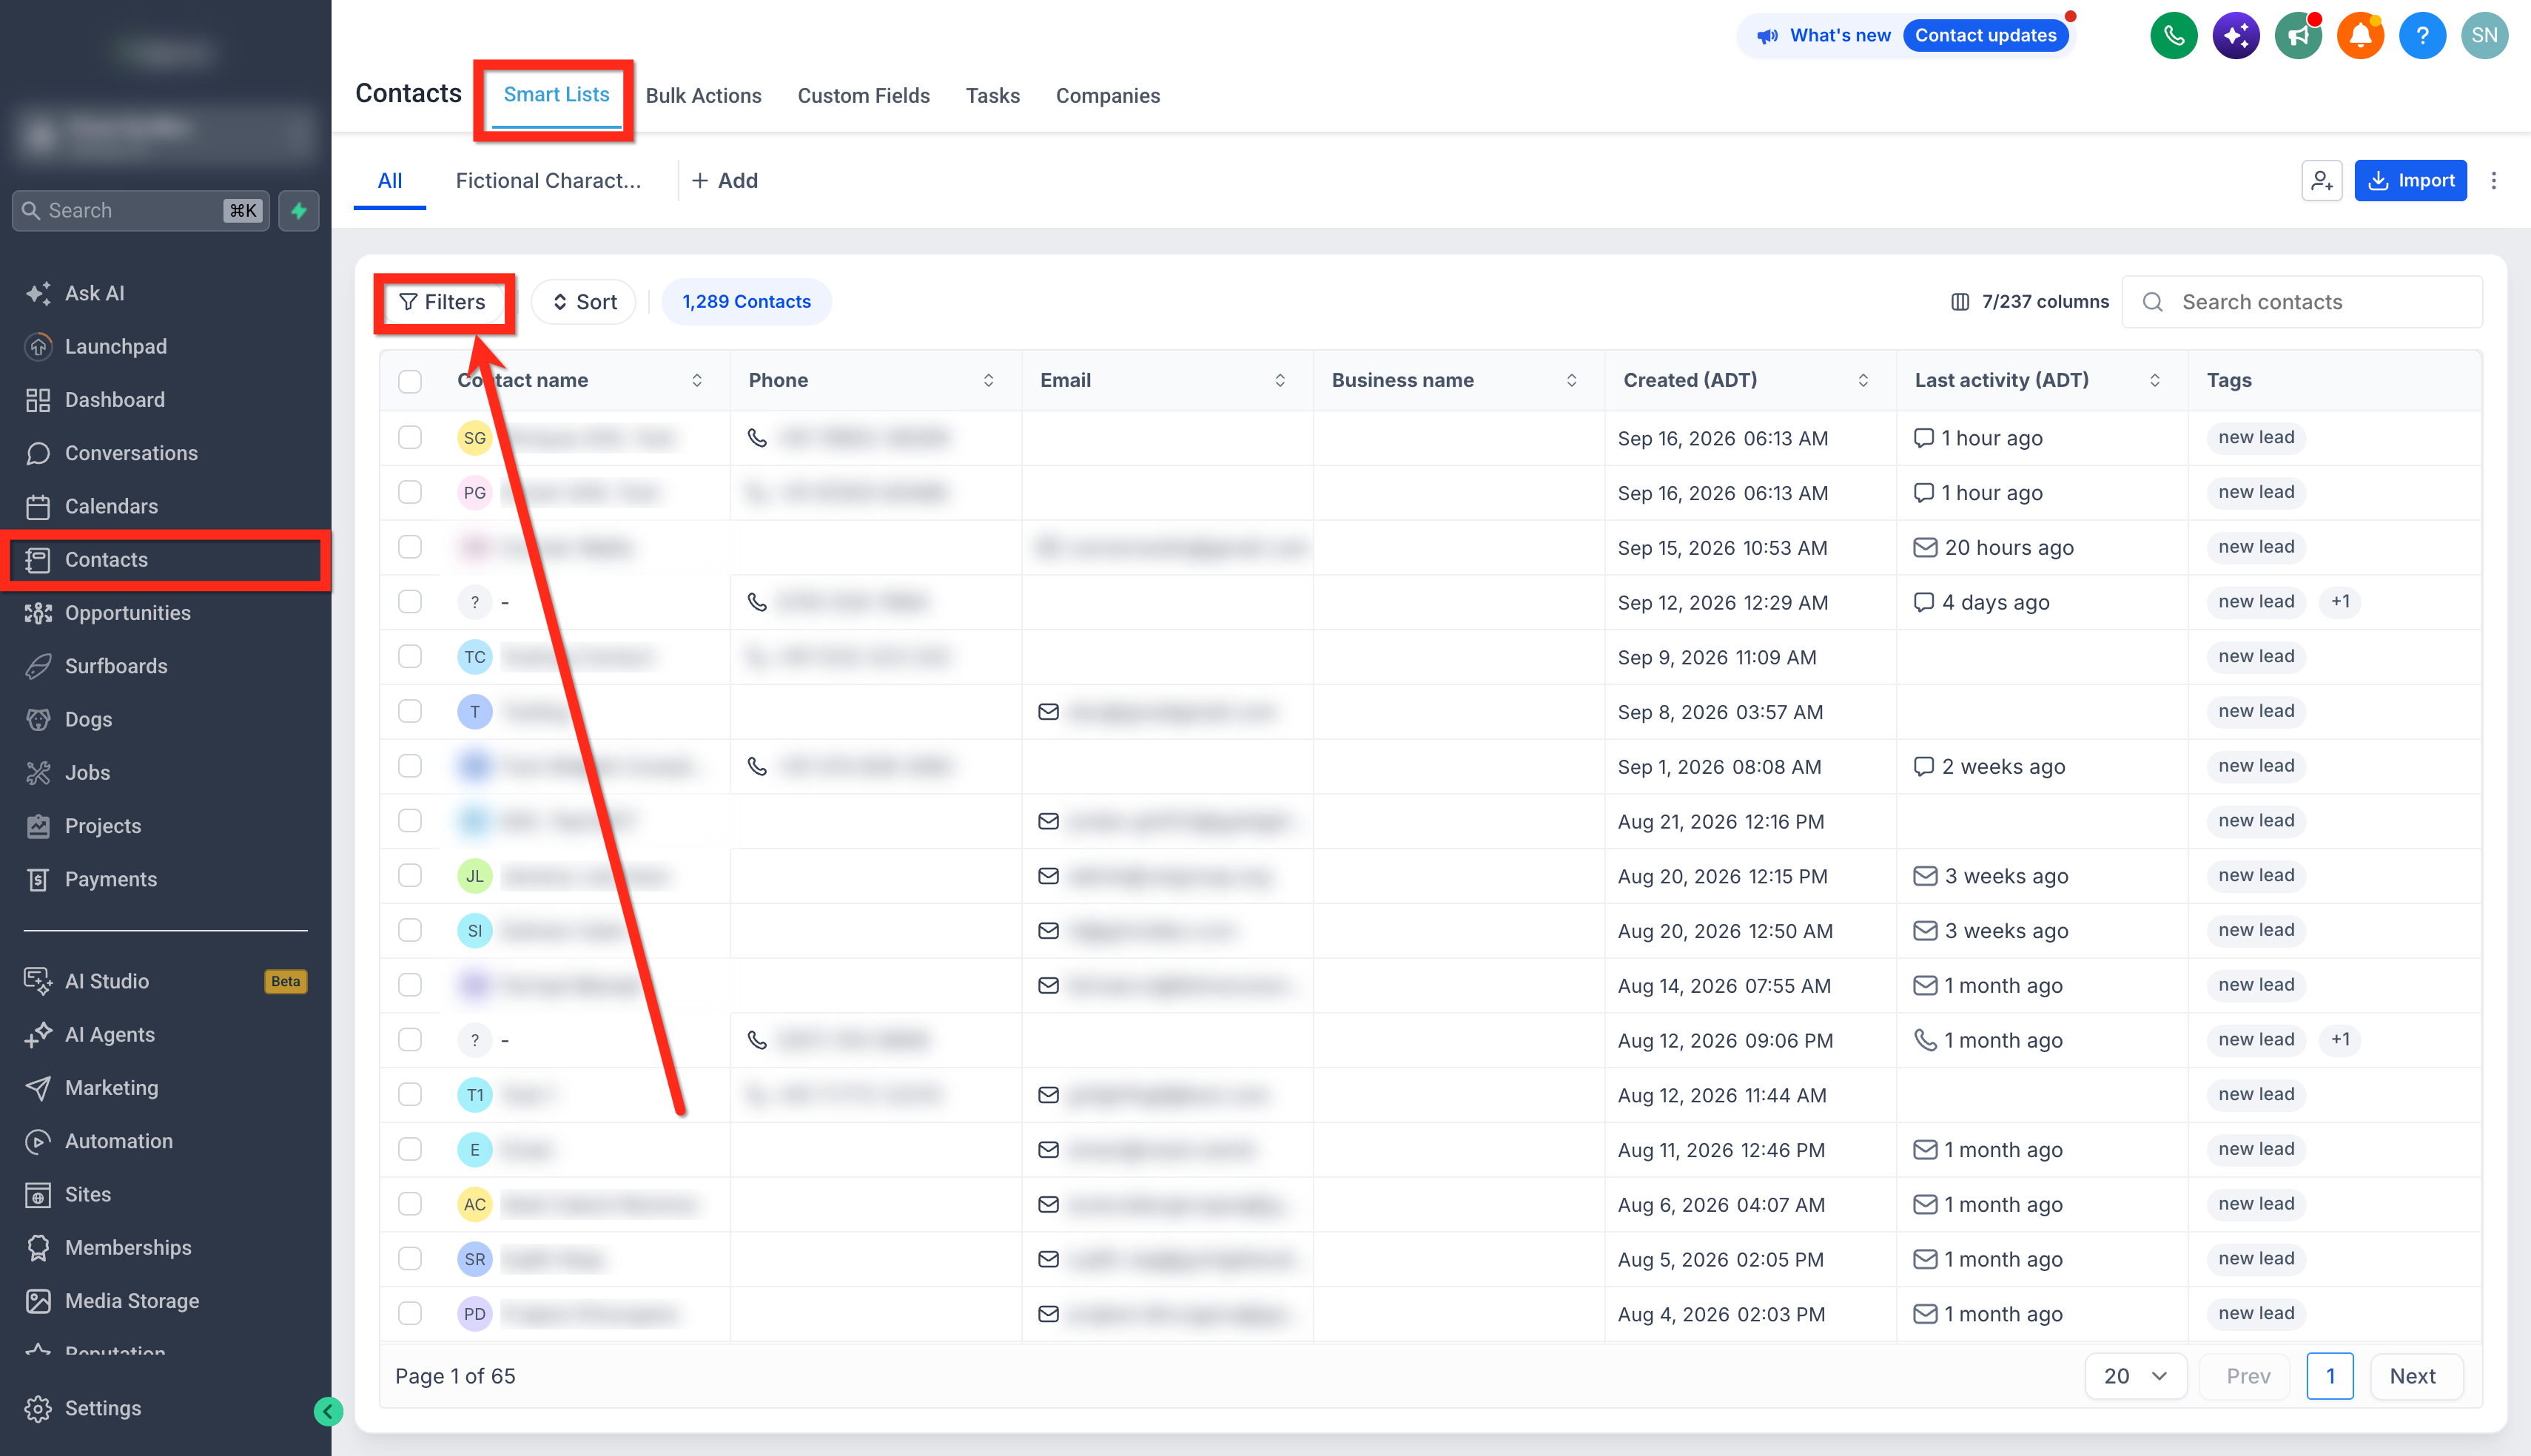Click the add contact person icon
The width and height of the screenshot is (2531, 1456).
2321,181
